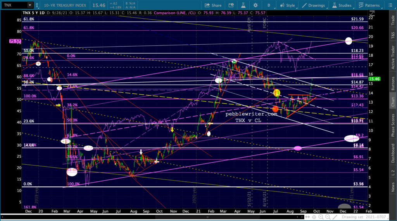This screenshot has width=397, height=221.
Task: Click the $14.87 level label
Action: (x=357, y=82)
